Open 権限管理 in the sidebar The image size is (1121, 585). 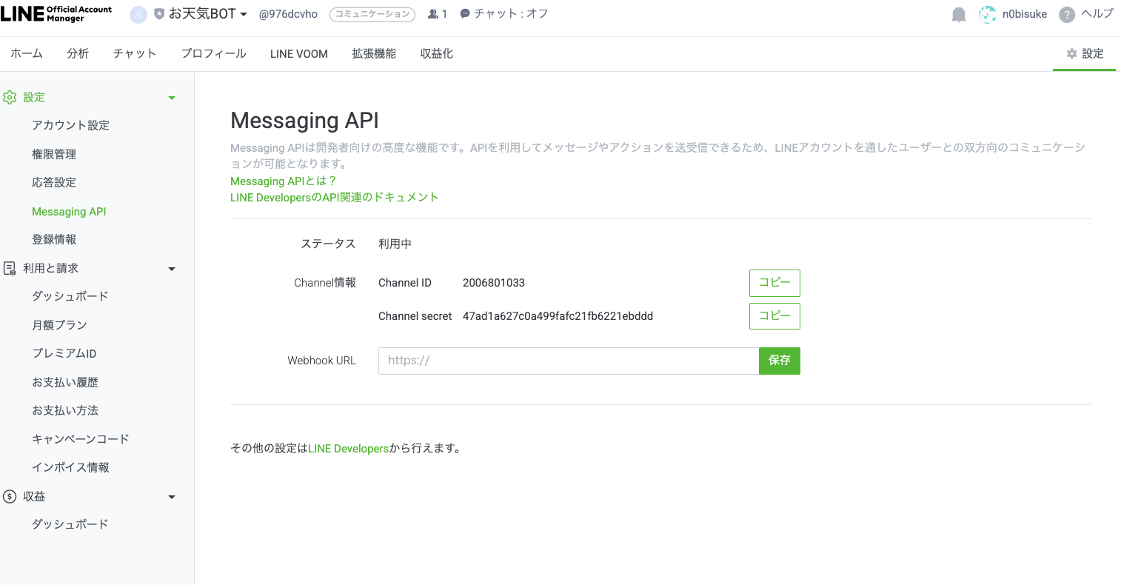coord(54,154)
